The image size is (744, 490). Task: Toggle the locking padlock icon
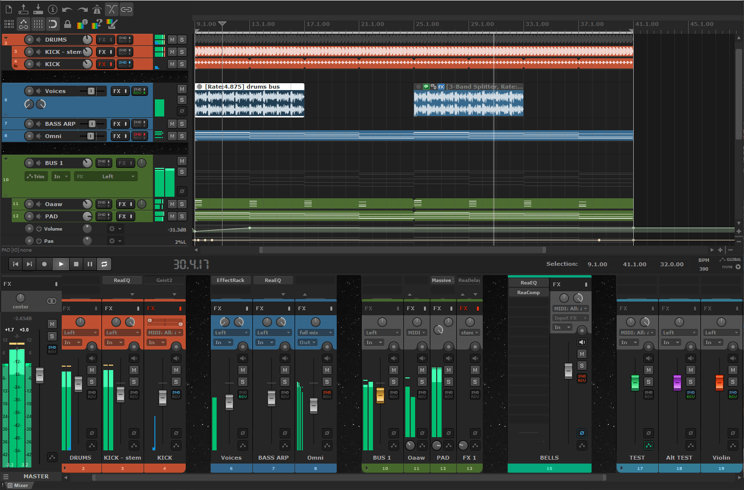(68, 24)
